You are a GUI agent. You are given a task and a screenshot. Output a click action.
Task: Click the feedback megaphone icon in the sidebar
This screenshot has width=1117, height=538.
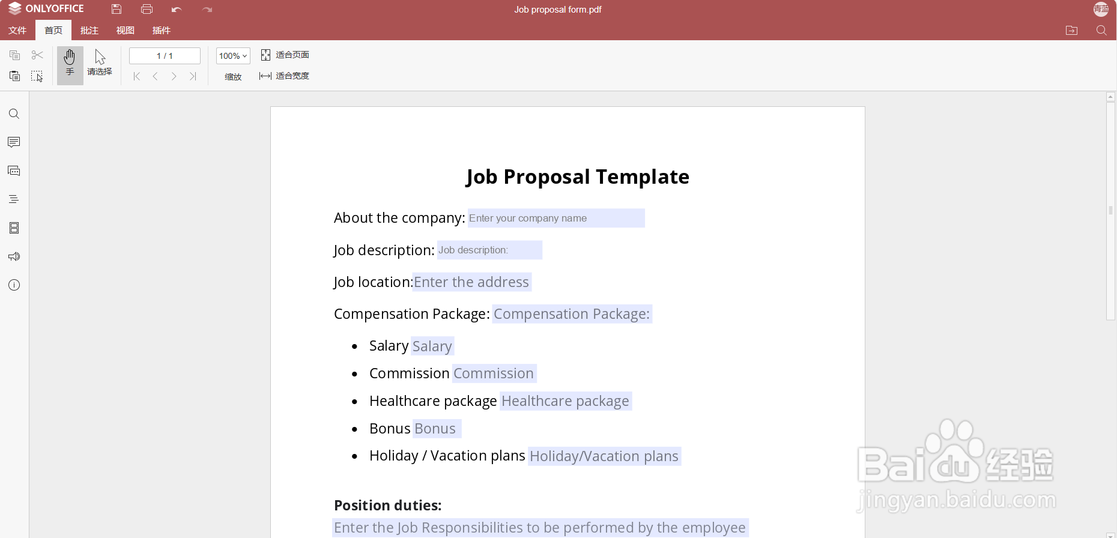[x=14, y=256]
